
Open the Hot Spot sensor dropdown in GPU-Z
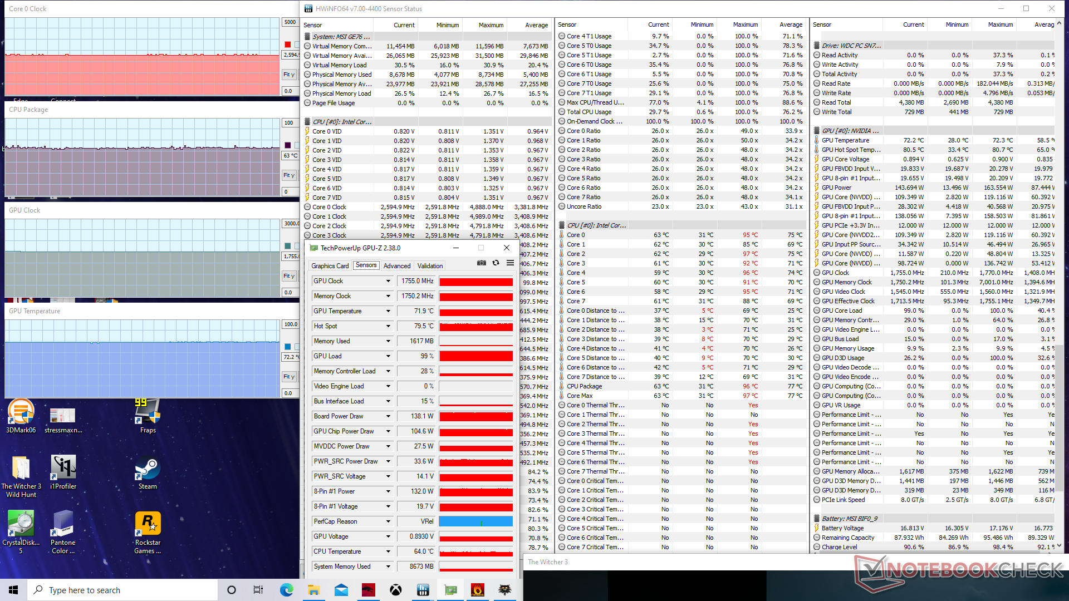[x=388, y=326]
